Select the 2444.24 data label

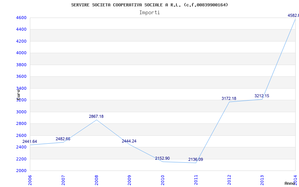click(129, 141)
